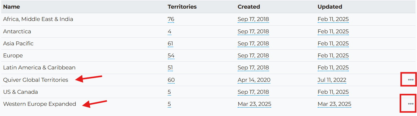
Task: Click the Name column header
Action: click(x=11, y=7)
